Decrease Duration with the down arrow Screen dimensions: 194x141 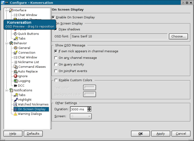coord(89,110)
